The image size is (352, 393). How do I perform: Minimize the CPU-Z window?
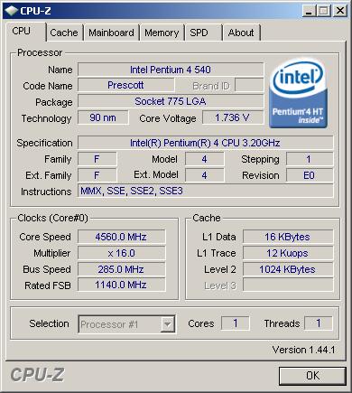tap(309, 11)
